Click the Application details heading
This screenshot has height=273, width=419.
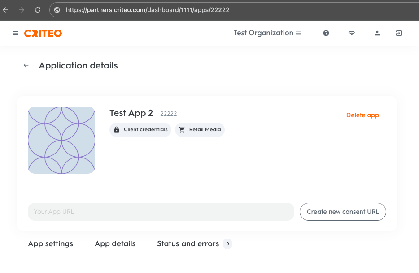(x=79, y=66)
